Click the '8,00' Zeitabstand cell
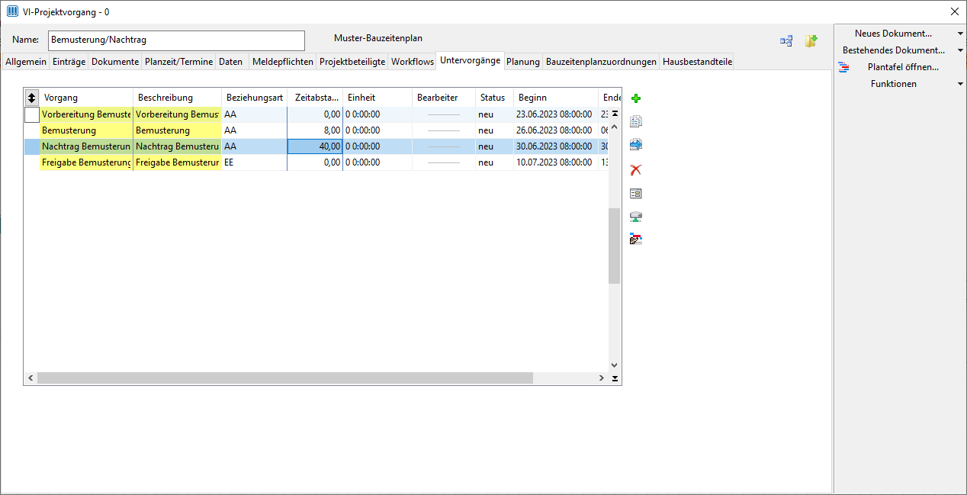 pyautogui.click(x=315, y=130)
